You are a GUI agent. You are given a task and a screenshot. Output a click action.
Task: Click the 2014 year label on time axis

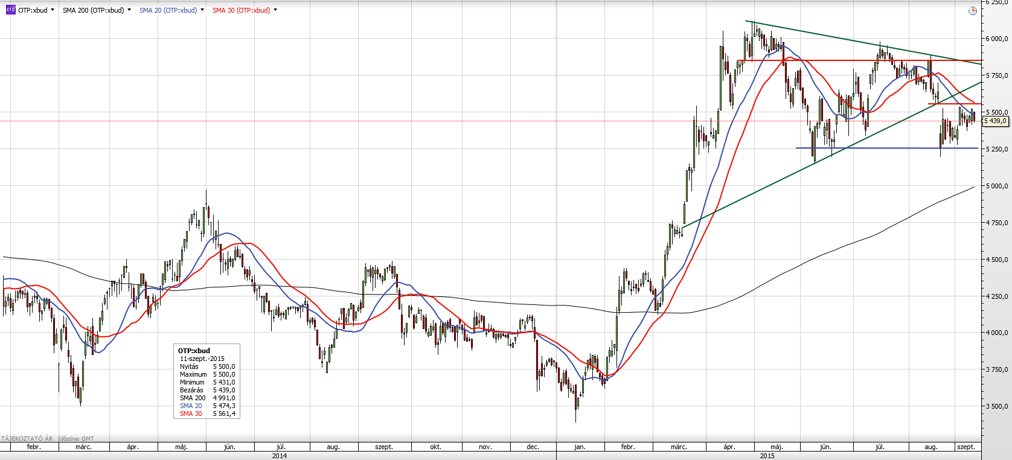(x=280, y=456)
